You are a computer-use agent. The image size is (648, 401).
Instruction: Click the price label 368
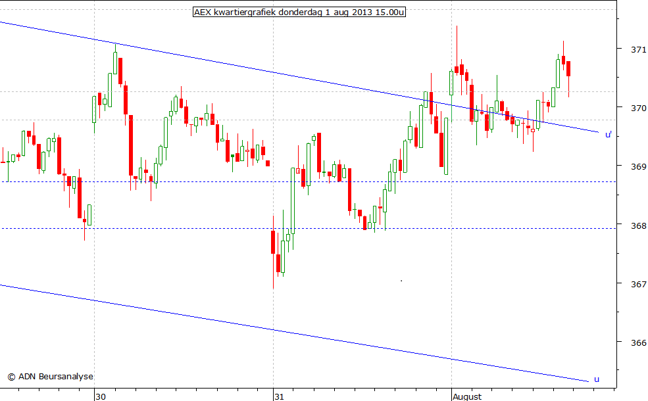(x=639, y=226)
